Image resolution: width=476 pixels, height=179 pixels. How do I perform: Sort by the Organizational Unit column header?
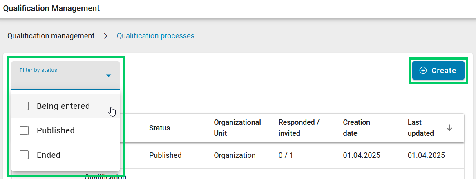point(237,128)
